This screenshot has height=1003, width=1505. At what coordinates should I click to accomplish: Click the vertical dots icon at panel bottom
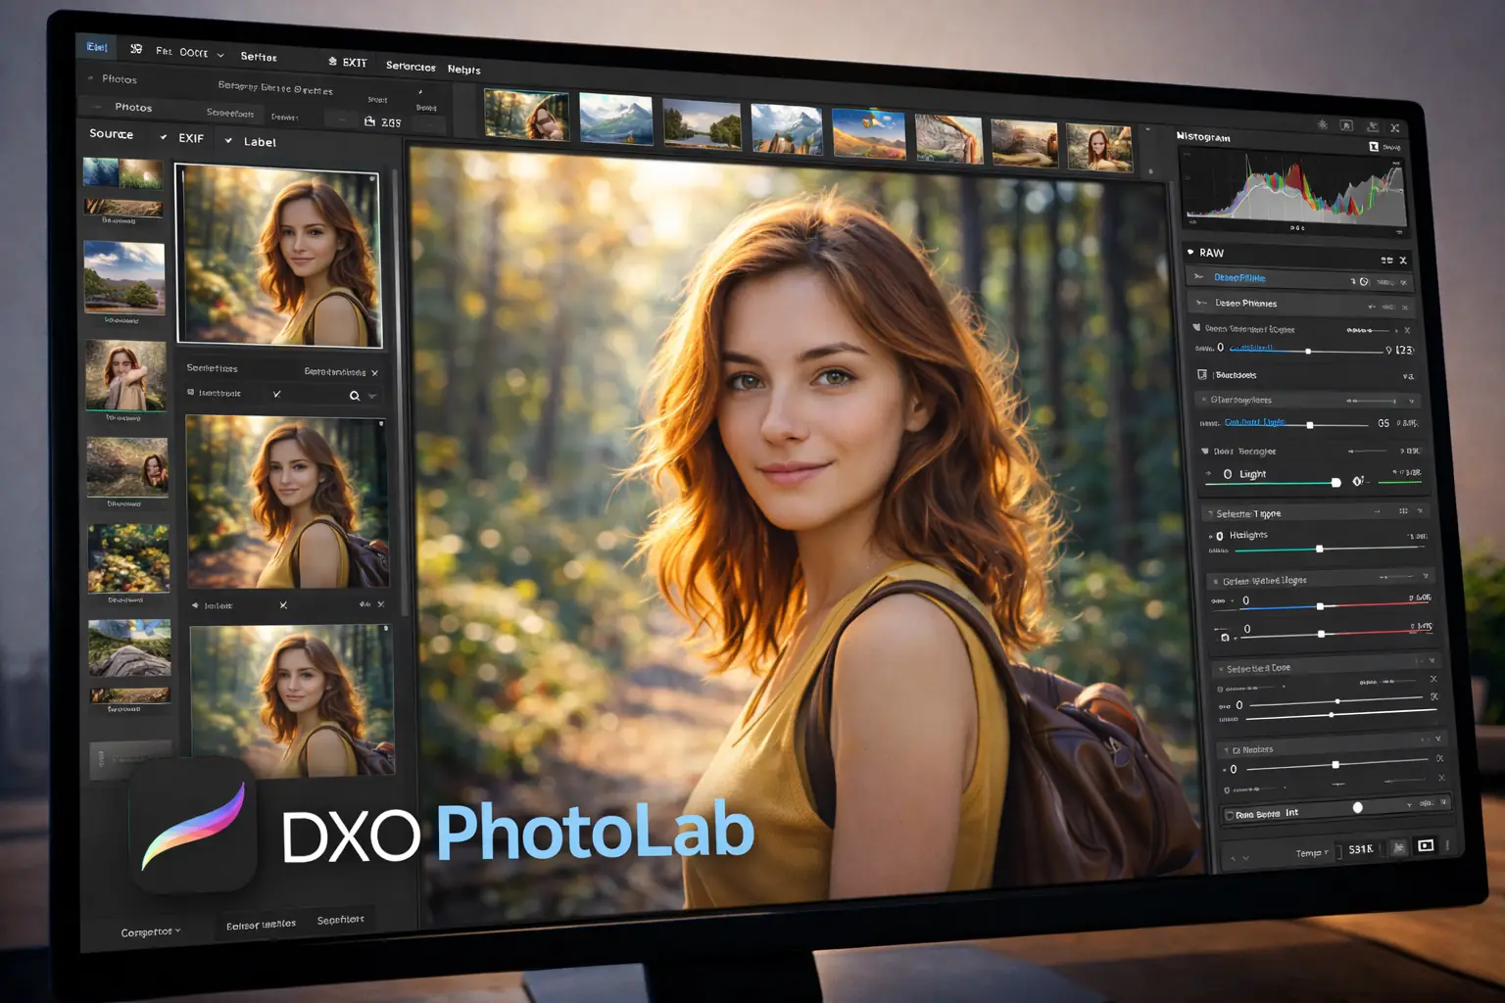pos(1447,844)
